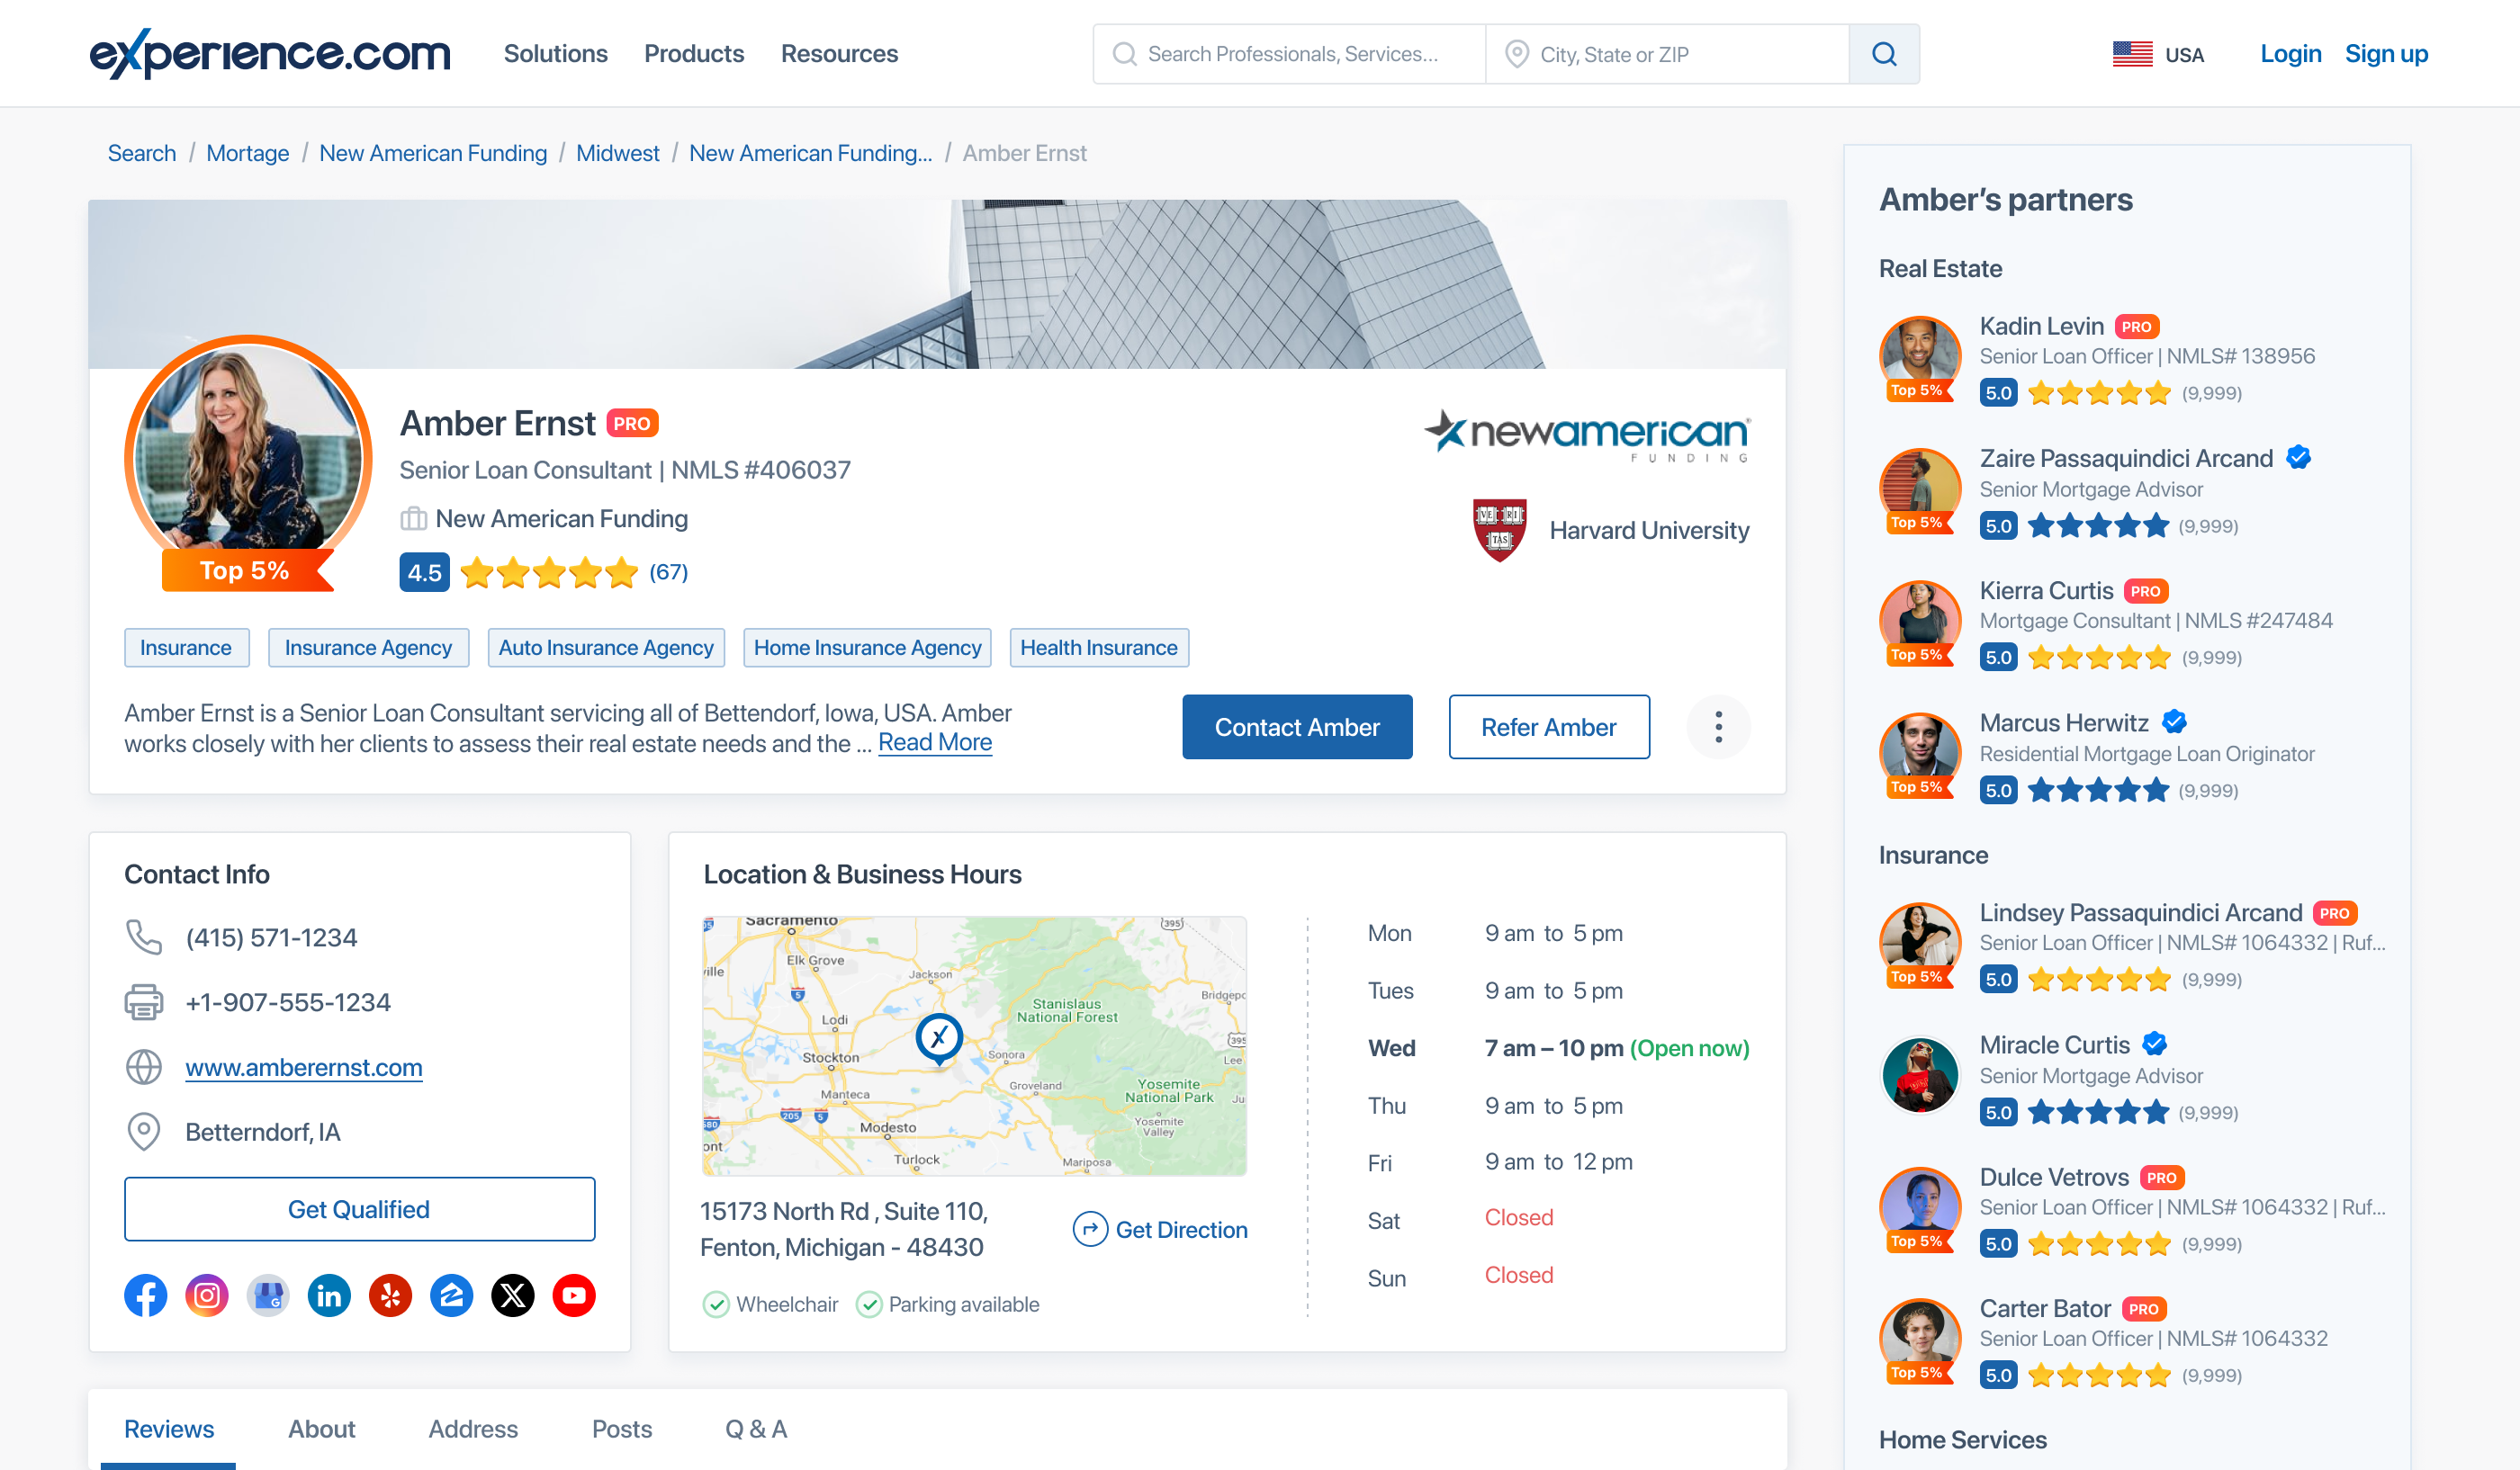Click the LinkedIn social icon

click(329, 1296)
